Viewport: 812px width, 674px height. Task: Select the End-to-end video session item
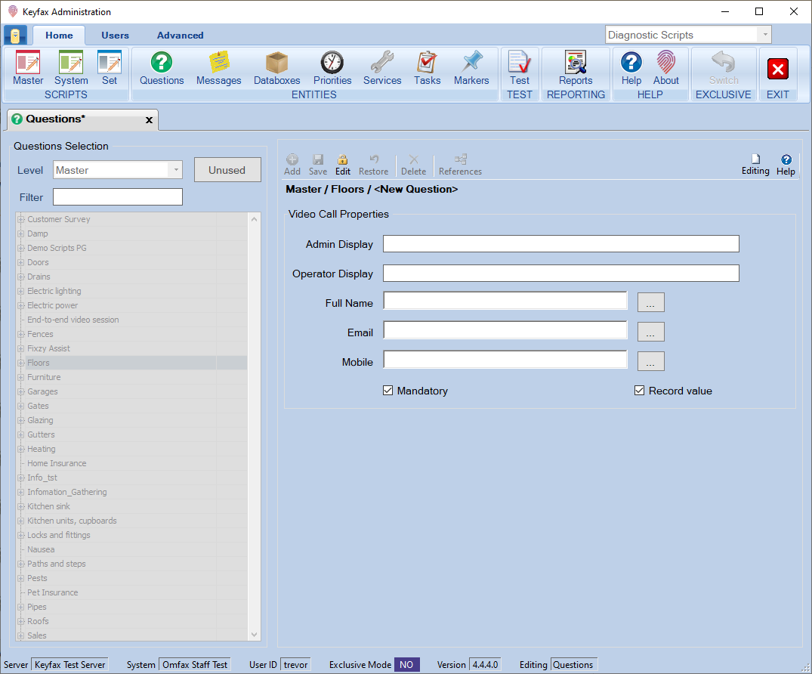pos(73,320)
